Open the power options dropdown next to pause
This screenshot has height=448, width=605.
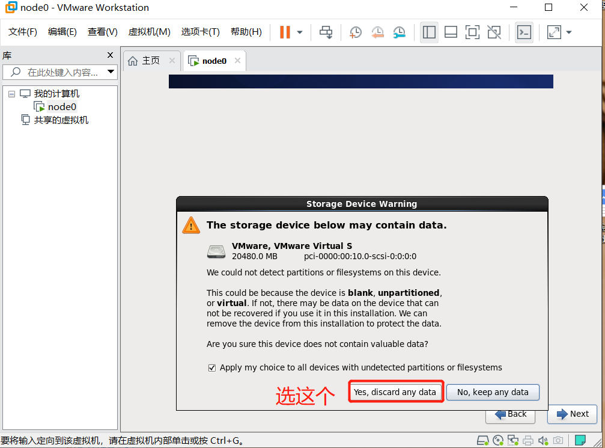click(x=300, y=32)
